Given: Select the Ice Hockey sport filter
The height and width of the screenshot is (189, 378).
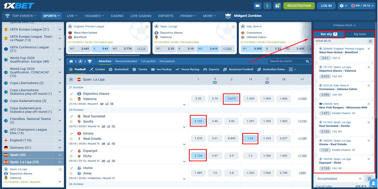Looking at the screenshot, I should point(161,70).
